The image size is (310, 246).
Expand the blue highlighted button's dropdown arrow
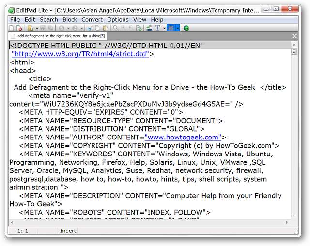click(177, 28)
